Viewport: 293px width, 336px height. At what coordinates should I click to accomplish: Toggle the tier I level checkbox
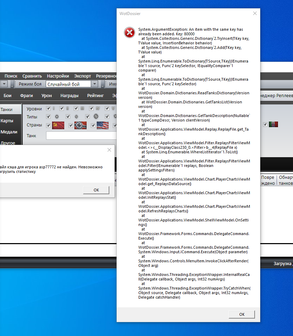pos(49,108)
